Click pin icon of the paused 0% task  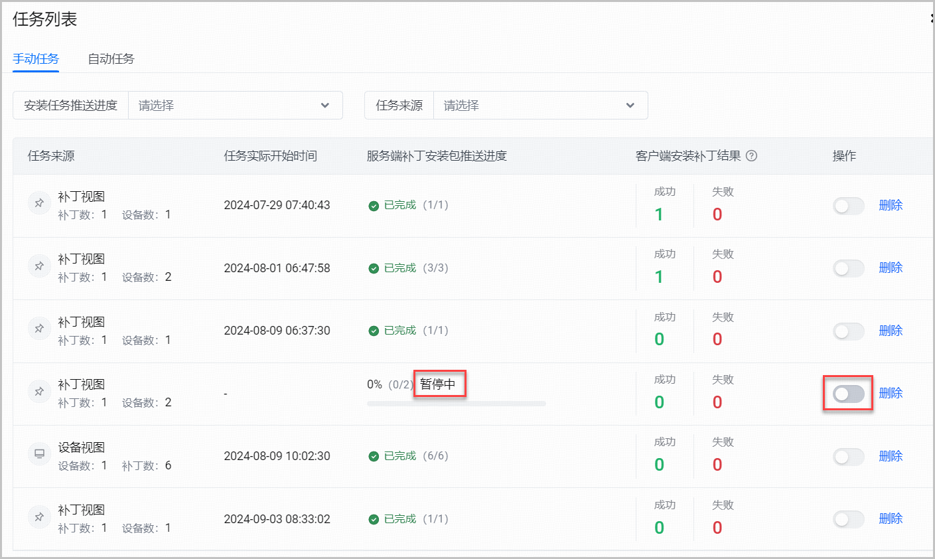(x=39, y=392)
